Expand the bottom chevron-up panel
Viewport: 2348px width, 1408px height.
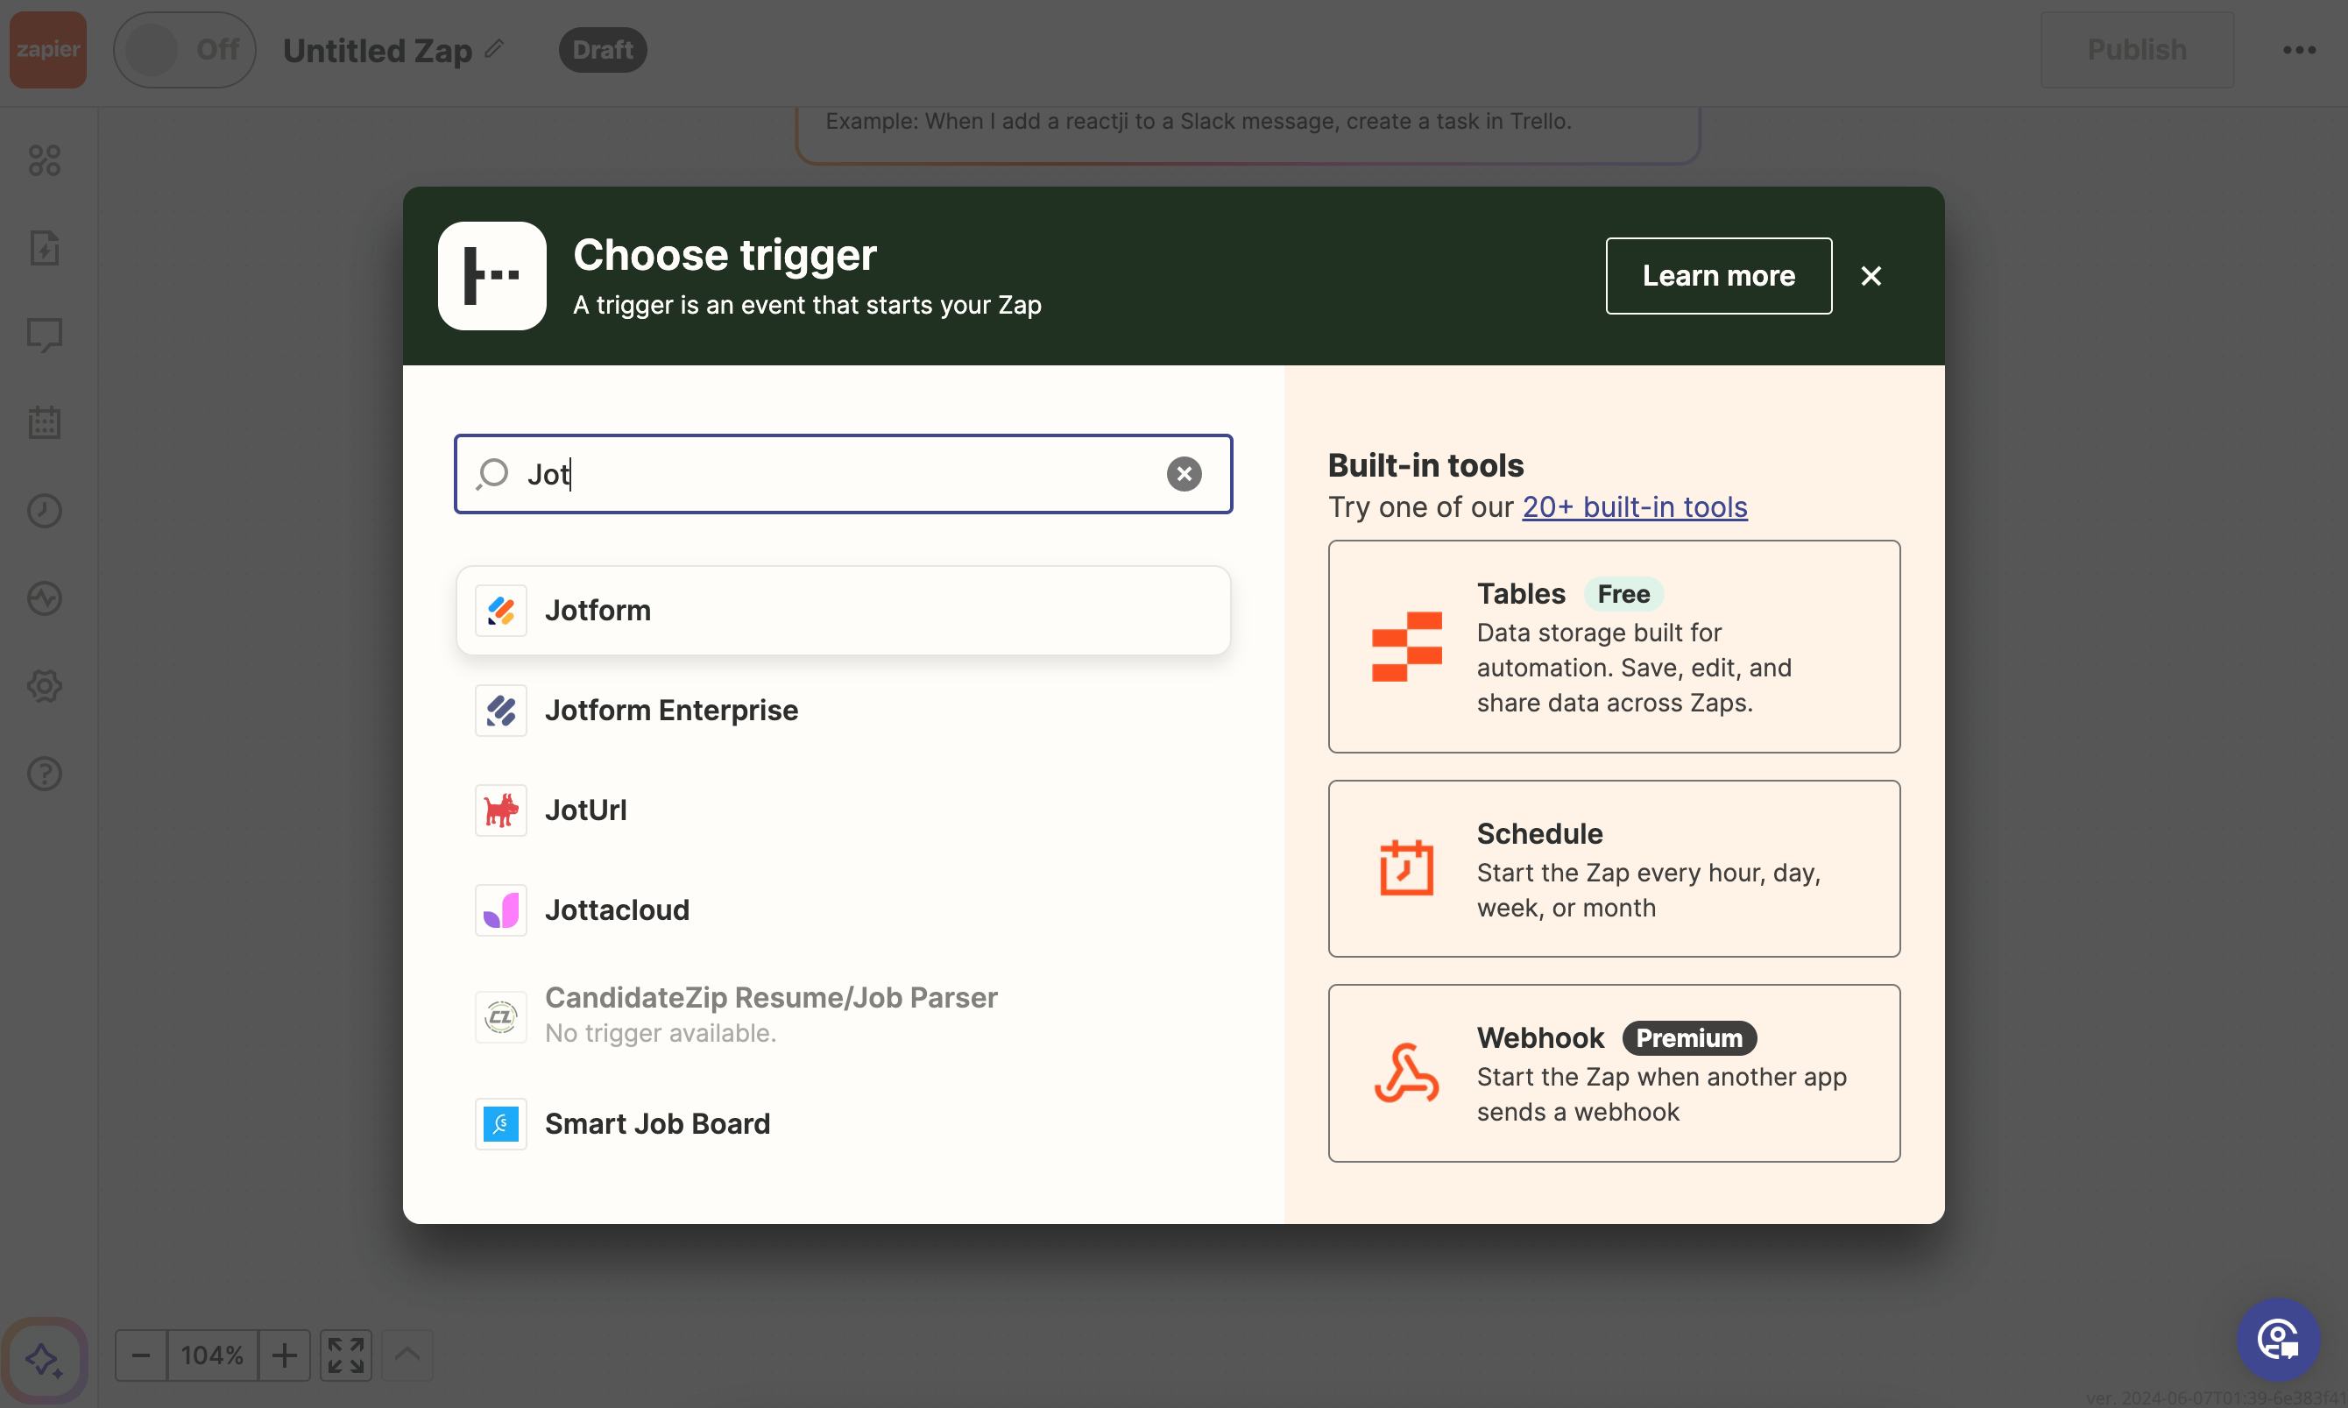(407, 1355)
